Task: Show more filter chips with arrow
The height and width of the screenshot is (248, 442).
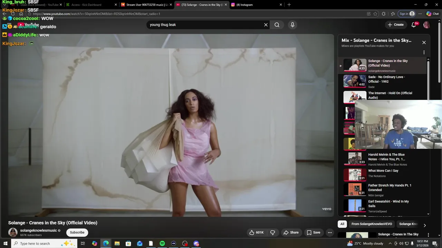Action: click(424, 225)
